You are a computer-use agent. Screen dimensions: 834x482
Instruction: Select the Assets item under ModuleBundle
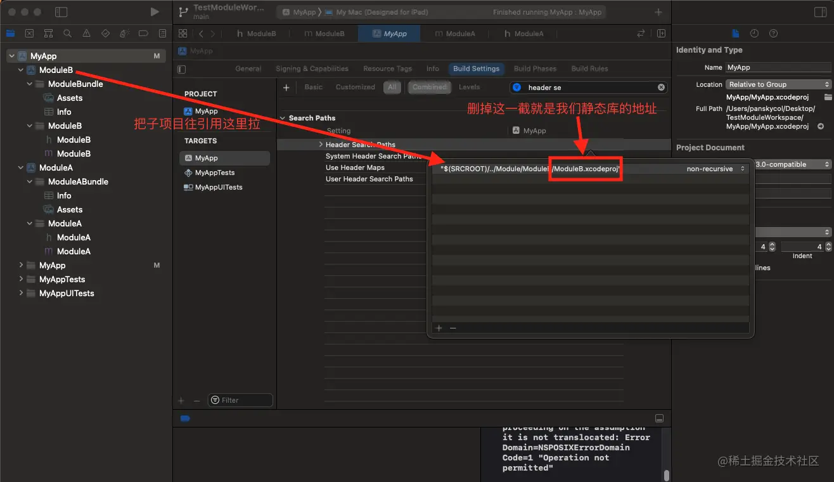pos(70,98)
